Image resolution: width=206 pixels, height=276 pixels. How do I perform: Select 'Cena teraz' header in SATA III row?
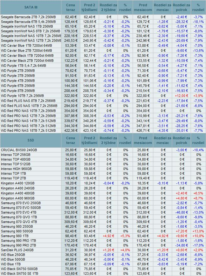(71, 8)
